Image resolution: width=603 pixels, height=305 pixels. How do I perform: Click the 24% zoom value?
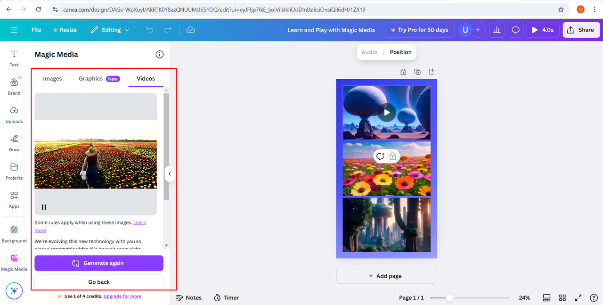[524, 298]
